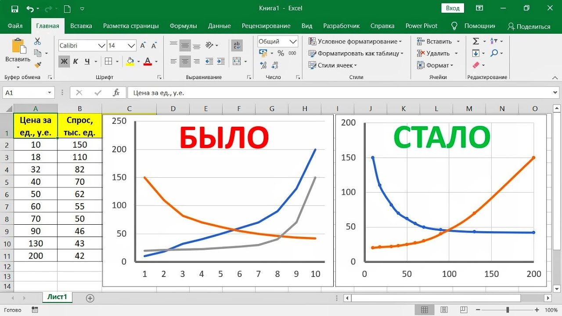
Task: Toggle Italic (К) formatting
Action: click(76, 61)
